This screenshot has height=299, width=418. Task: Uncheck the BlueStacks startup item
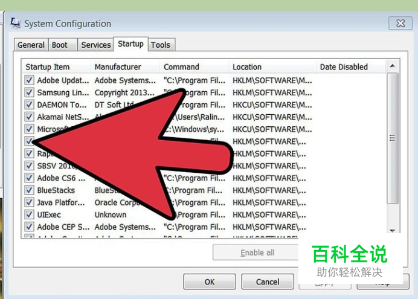point(29,190)
